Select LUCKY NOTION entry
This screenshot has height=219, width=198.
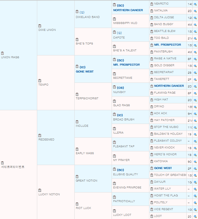point(49,194)
